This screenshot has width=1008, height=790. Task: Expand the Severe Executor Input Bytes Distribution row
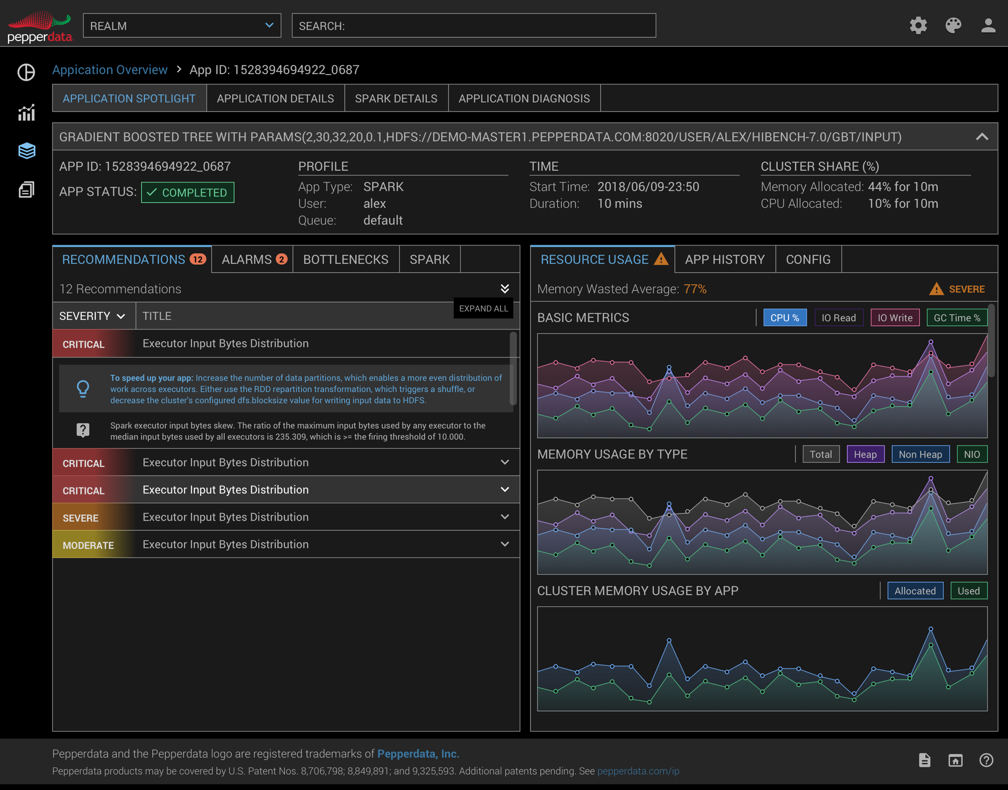[505, 517]
